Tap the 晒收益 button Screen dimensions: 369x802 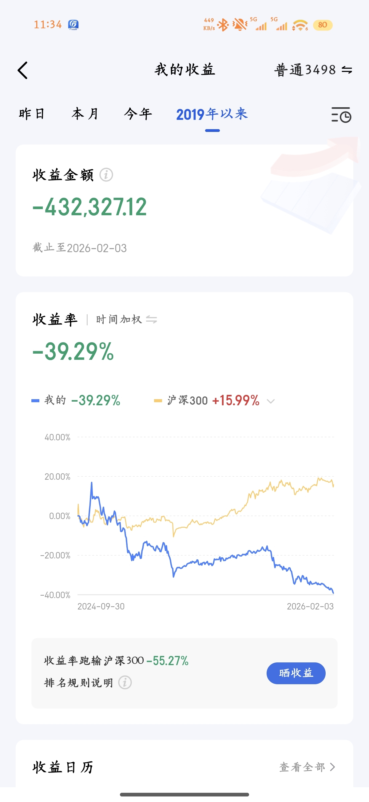(296, 673)
